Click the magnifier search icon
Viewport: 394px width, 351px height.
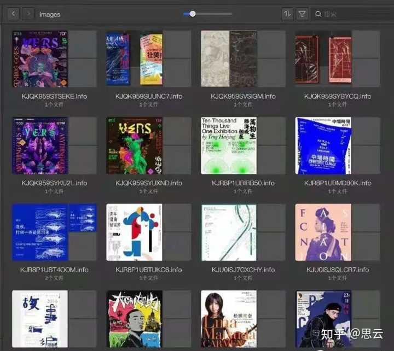(319, 14)
